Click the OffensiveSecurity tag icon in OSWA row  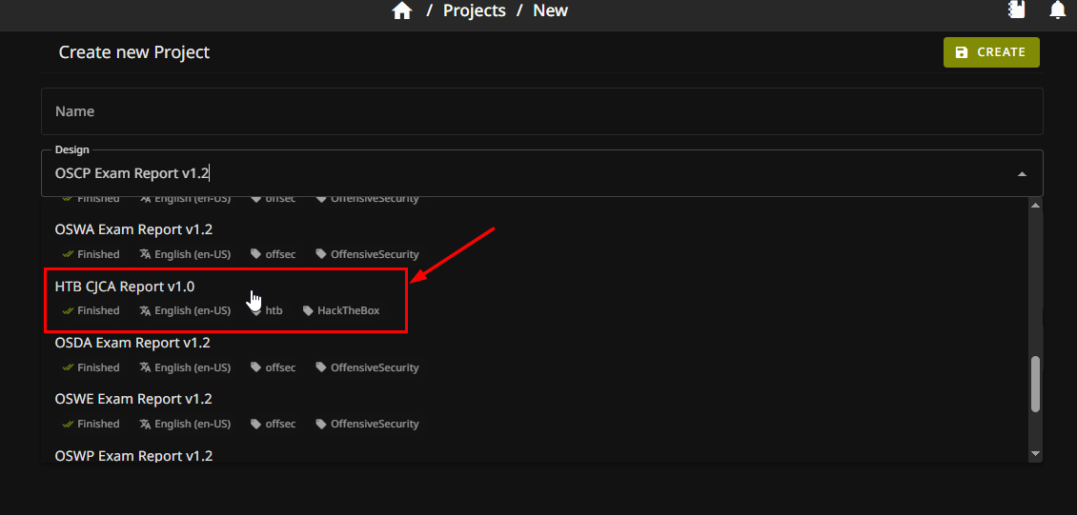[x=321, y=254]
